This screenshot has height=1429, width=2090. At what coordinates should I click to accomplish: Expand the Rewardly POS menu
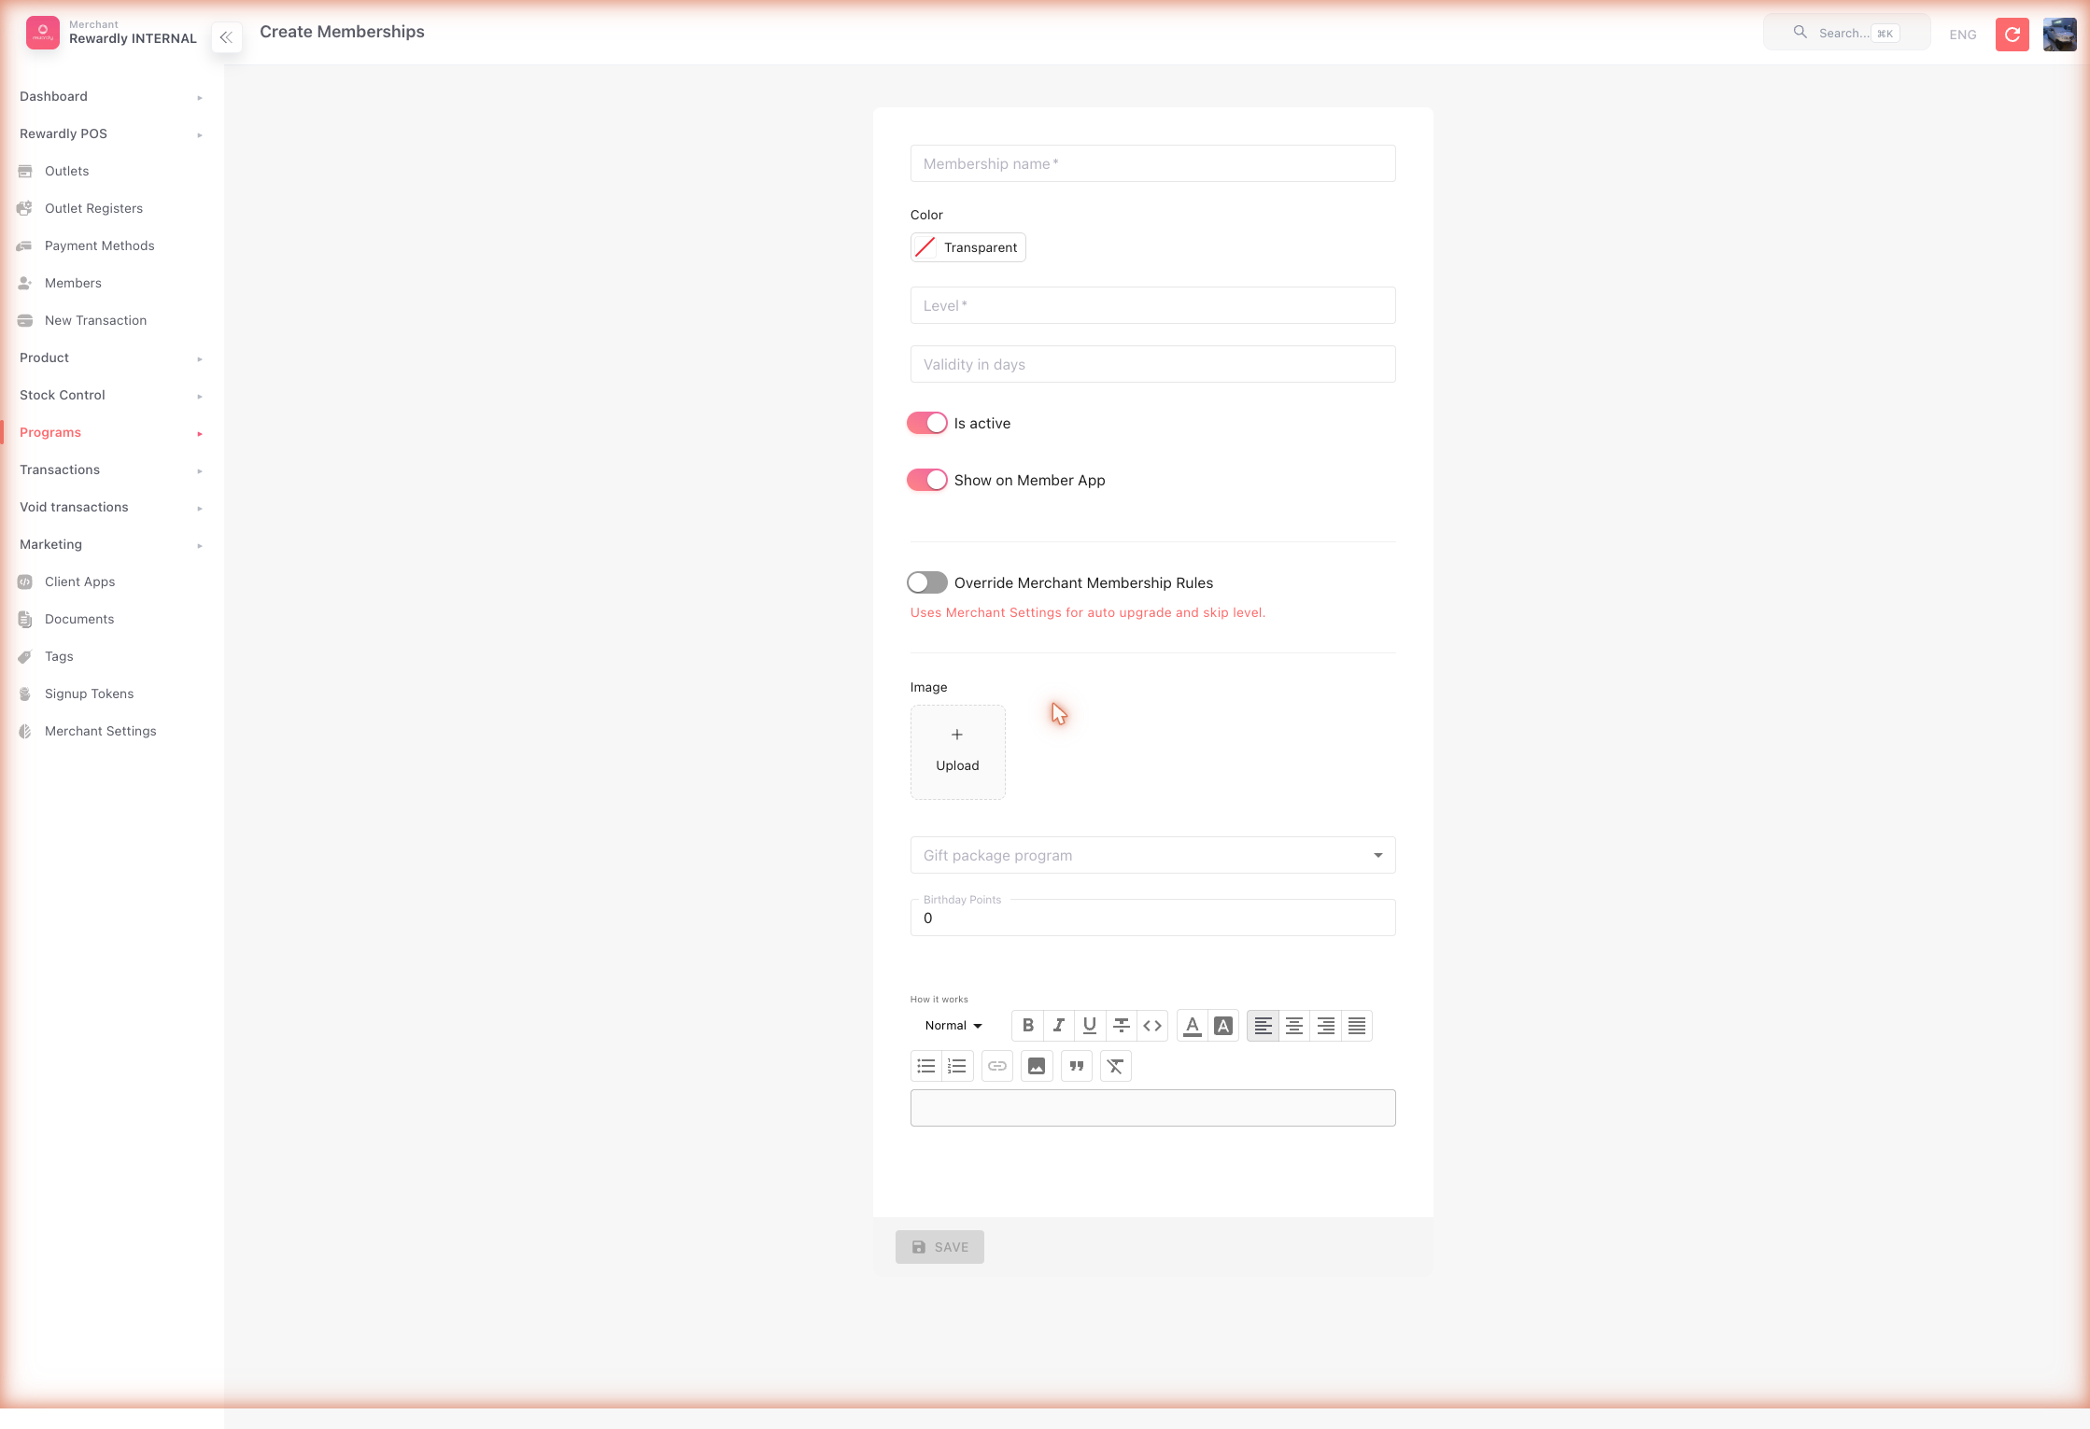(111, 133)
